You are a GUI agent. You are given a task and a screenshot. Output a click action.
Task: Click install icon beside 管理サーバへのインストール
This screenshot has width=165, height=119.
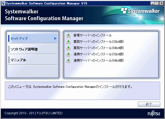pyautogui.click(x=68, y=35)
